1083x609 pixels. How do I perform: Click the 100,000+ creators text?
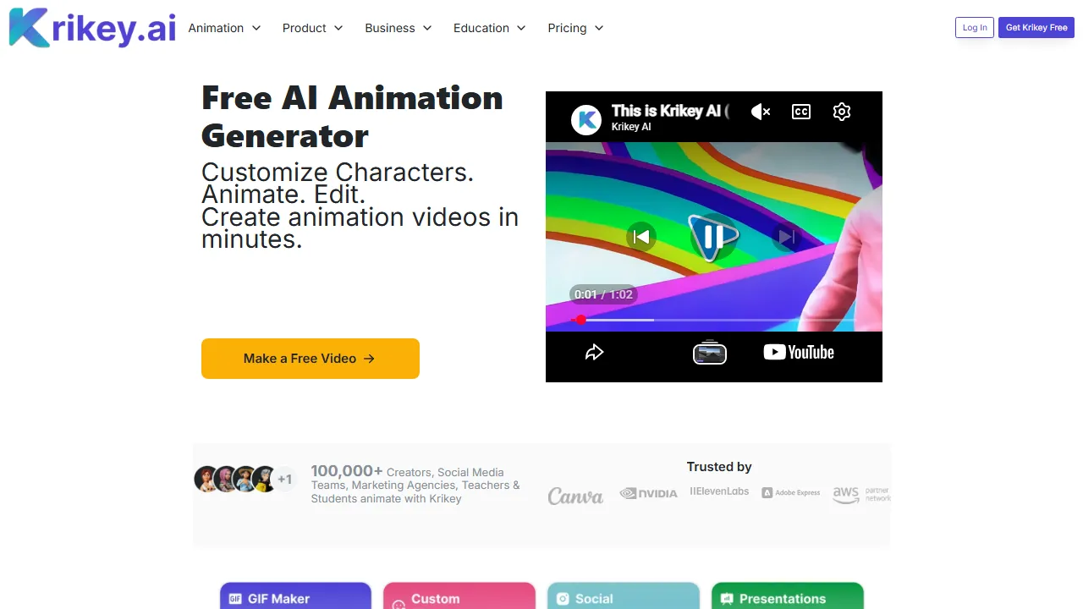click(x=415, y=485)
